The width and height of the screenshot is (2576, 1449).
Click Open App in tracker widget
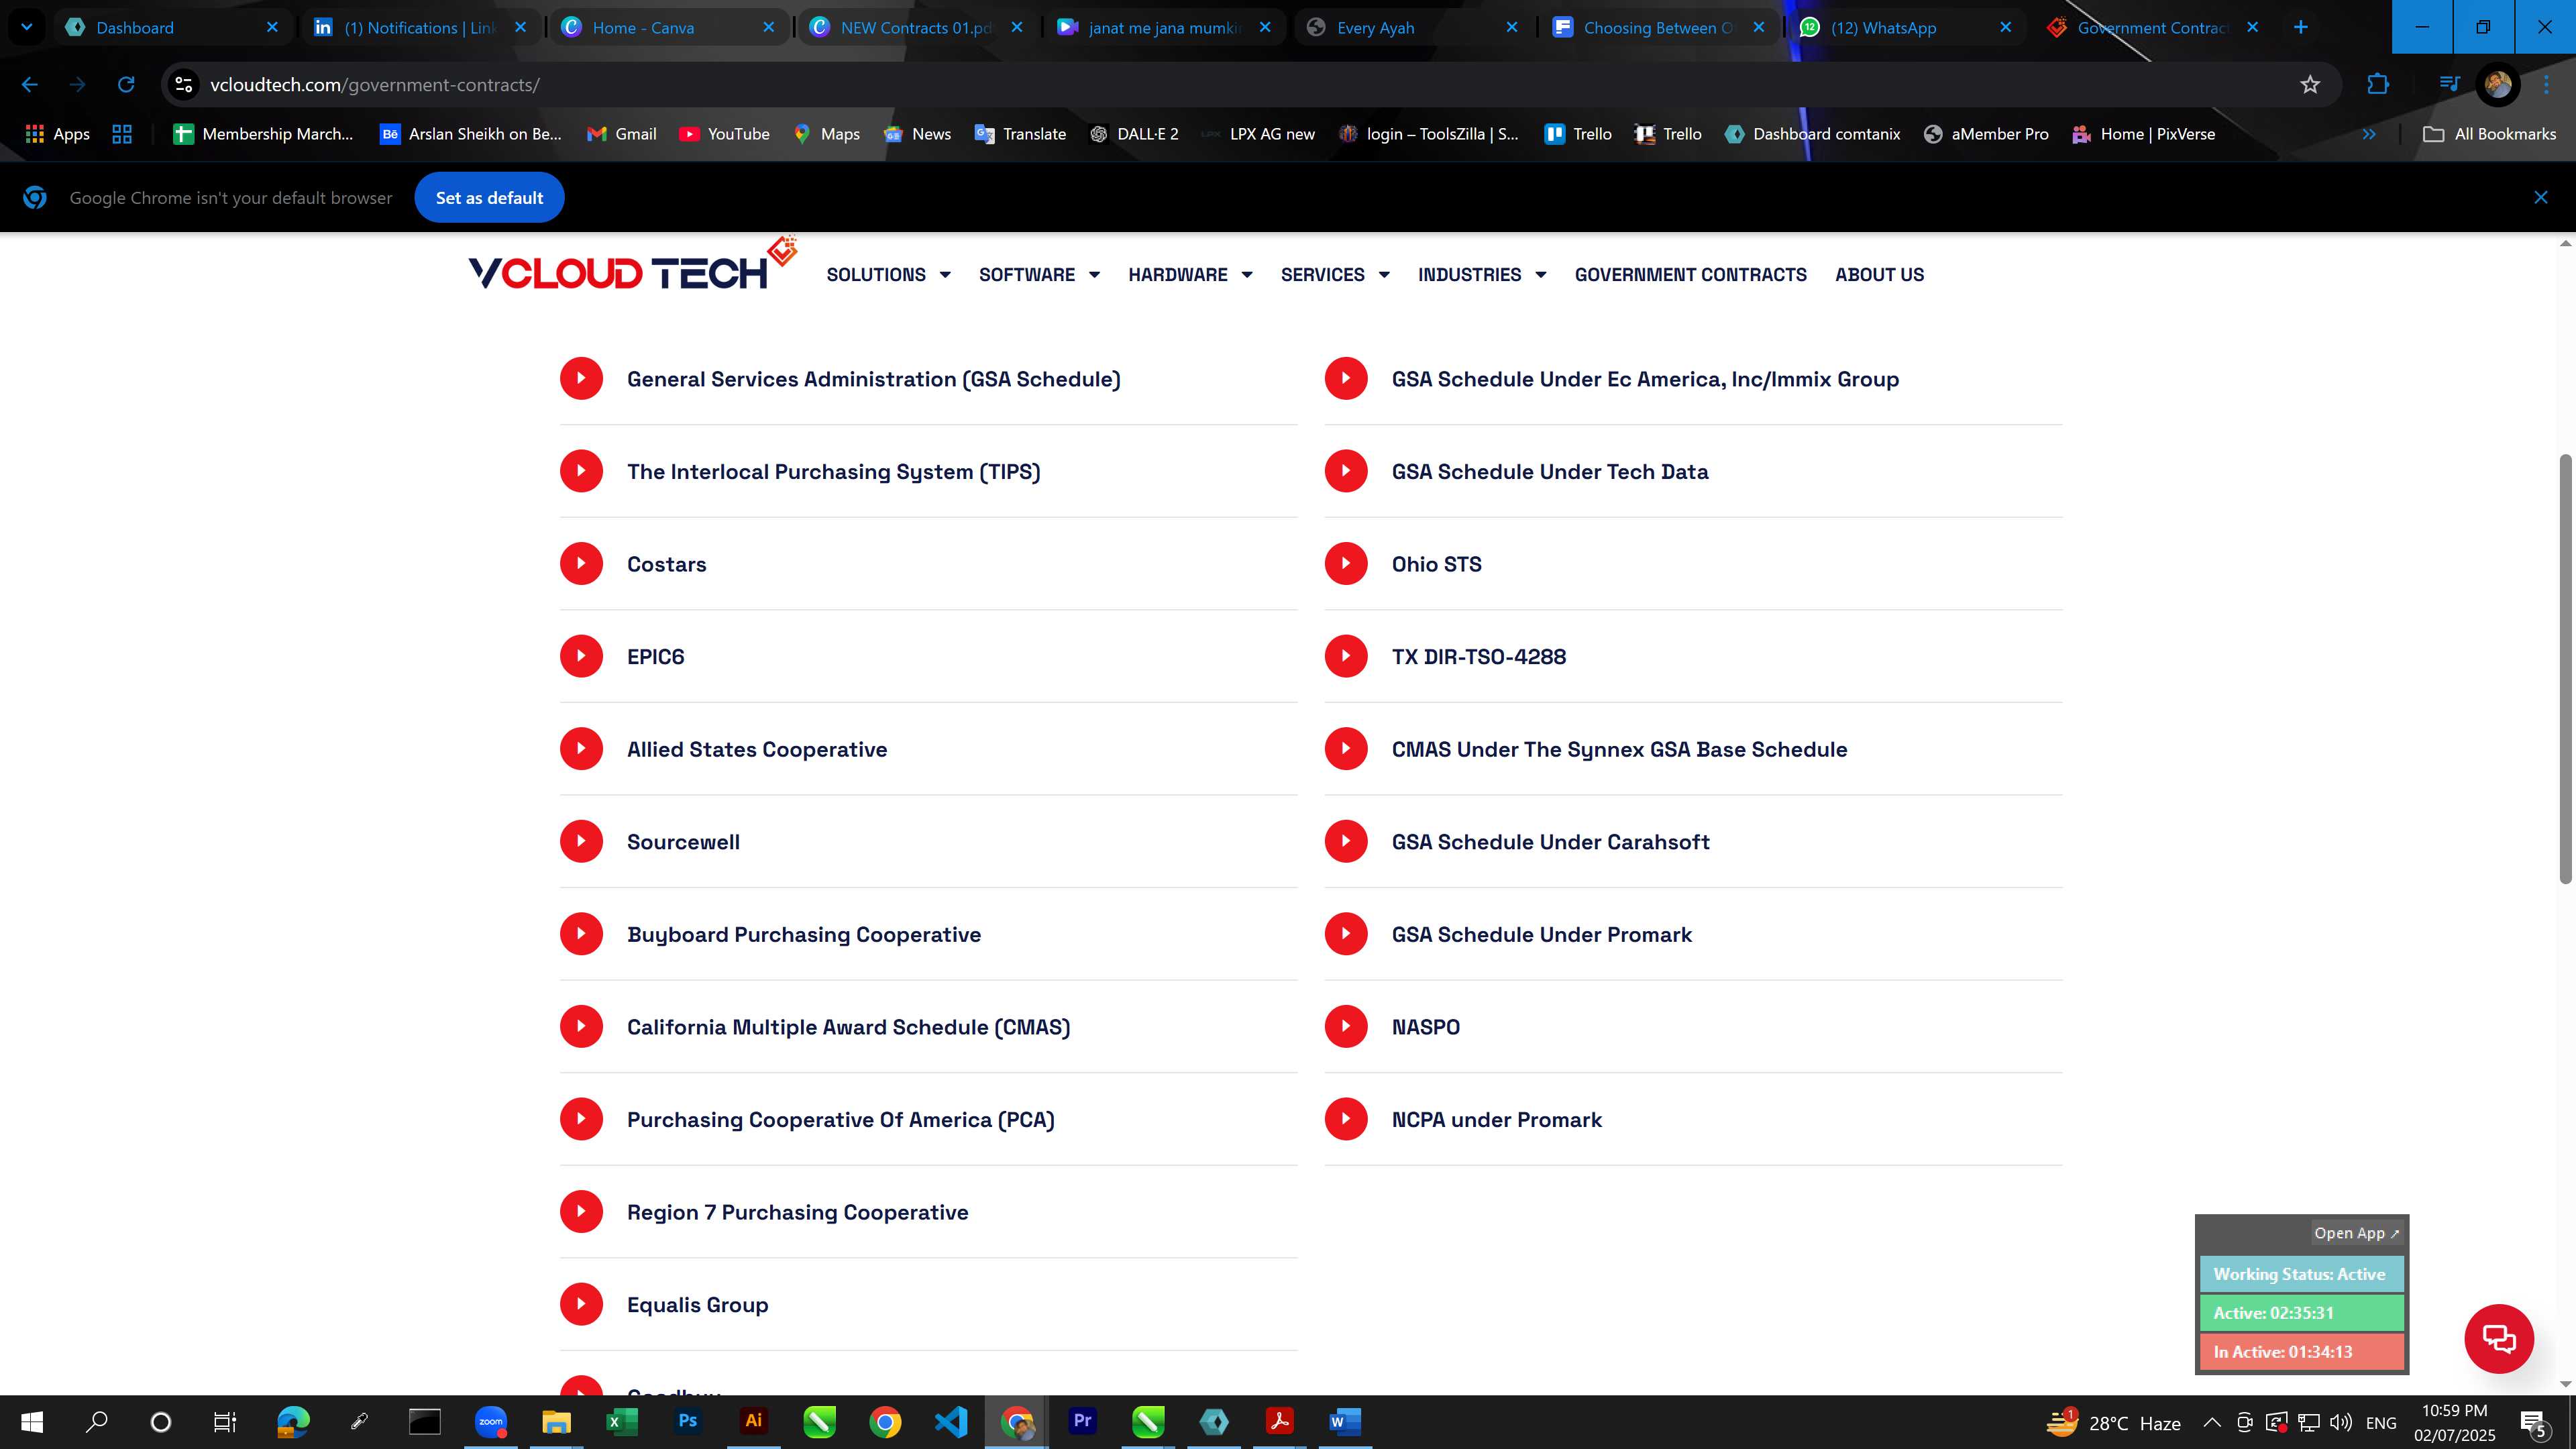2356,1233
